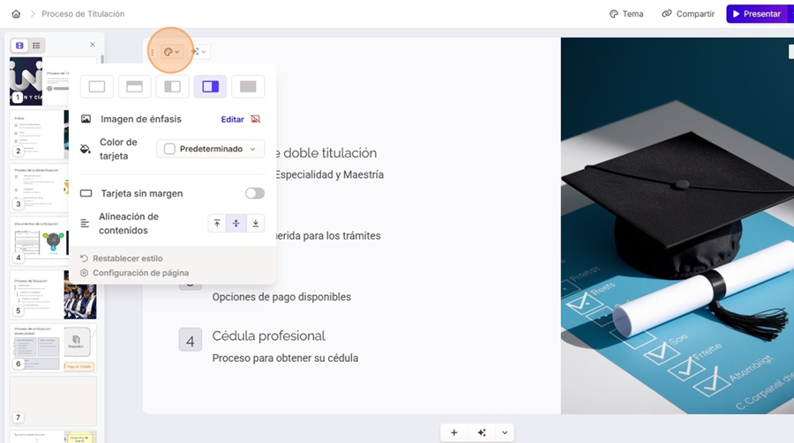Go to the home icon
The width and height of the screenshot is (794, 443).
pos(16,14)
